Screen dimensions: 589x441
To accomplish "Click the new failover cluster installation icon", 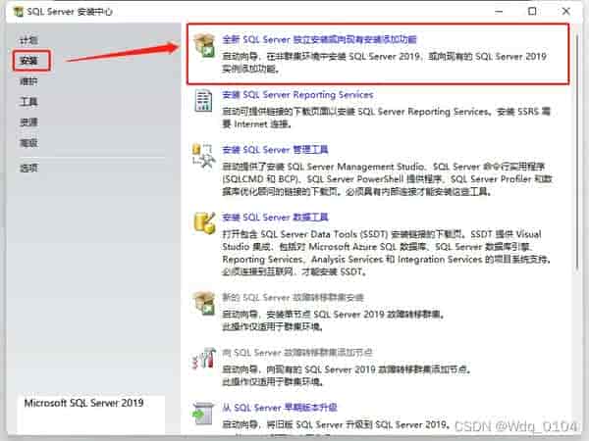I will 205,303.
